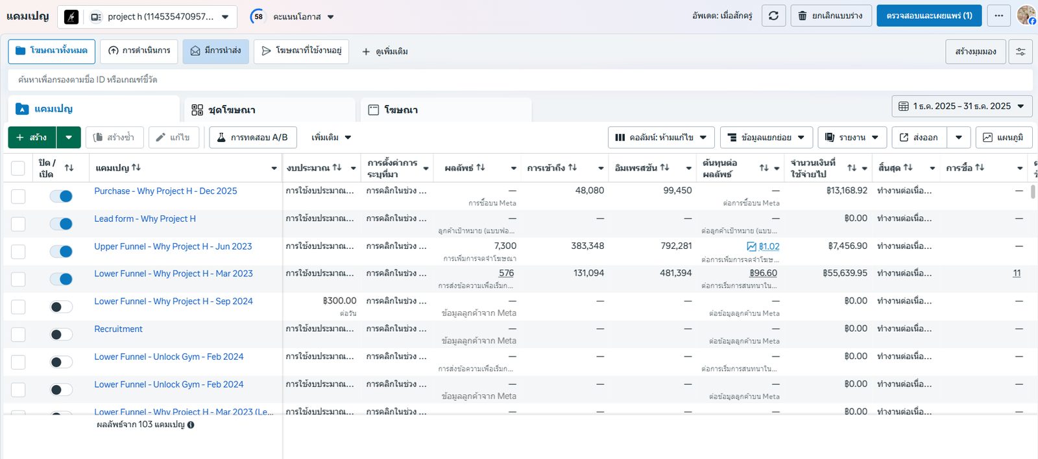Click the 576 results value
Viewport: 1038px width, 459px height.
(507, 274)
